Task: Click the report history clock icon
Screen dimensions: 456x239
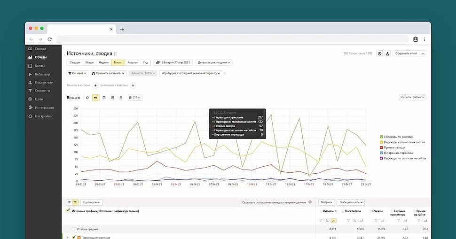Action: (x=380, y=54)
